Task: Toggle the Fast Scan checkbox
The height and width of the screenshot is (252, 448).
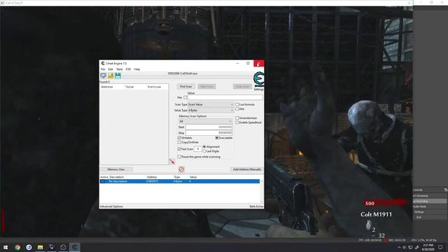Action: coord(179,149)
